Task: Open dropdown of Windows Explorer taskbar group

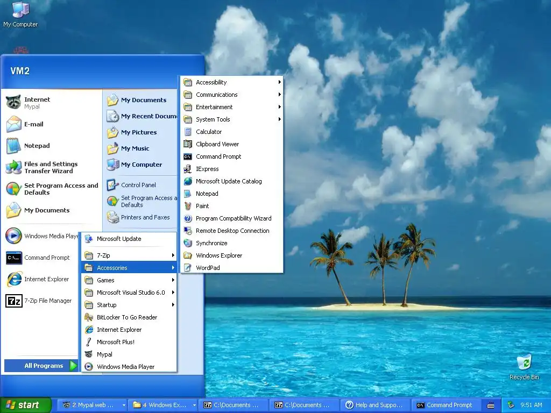Action: (x=194, y=405)
